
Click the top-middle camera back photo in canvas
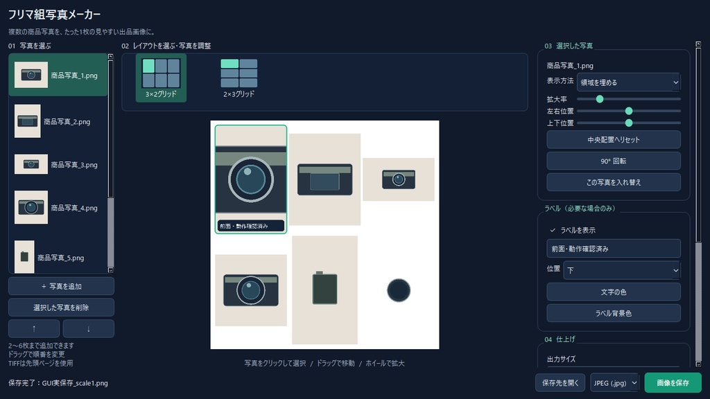point(324,179)
